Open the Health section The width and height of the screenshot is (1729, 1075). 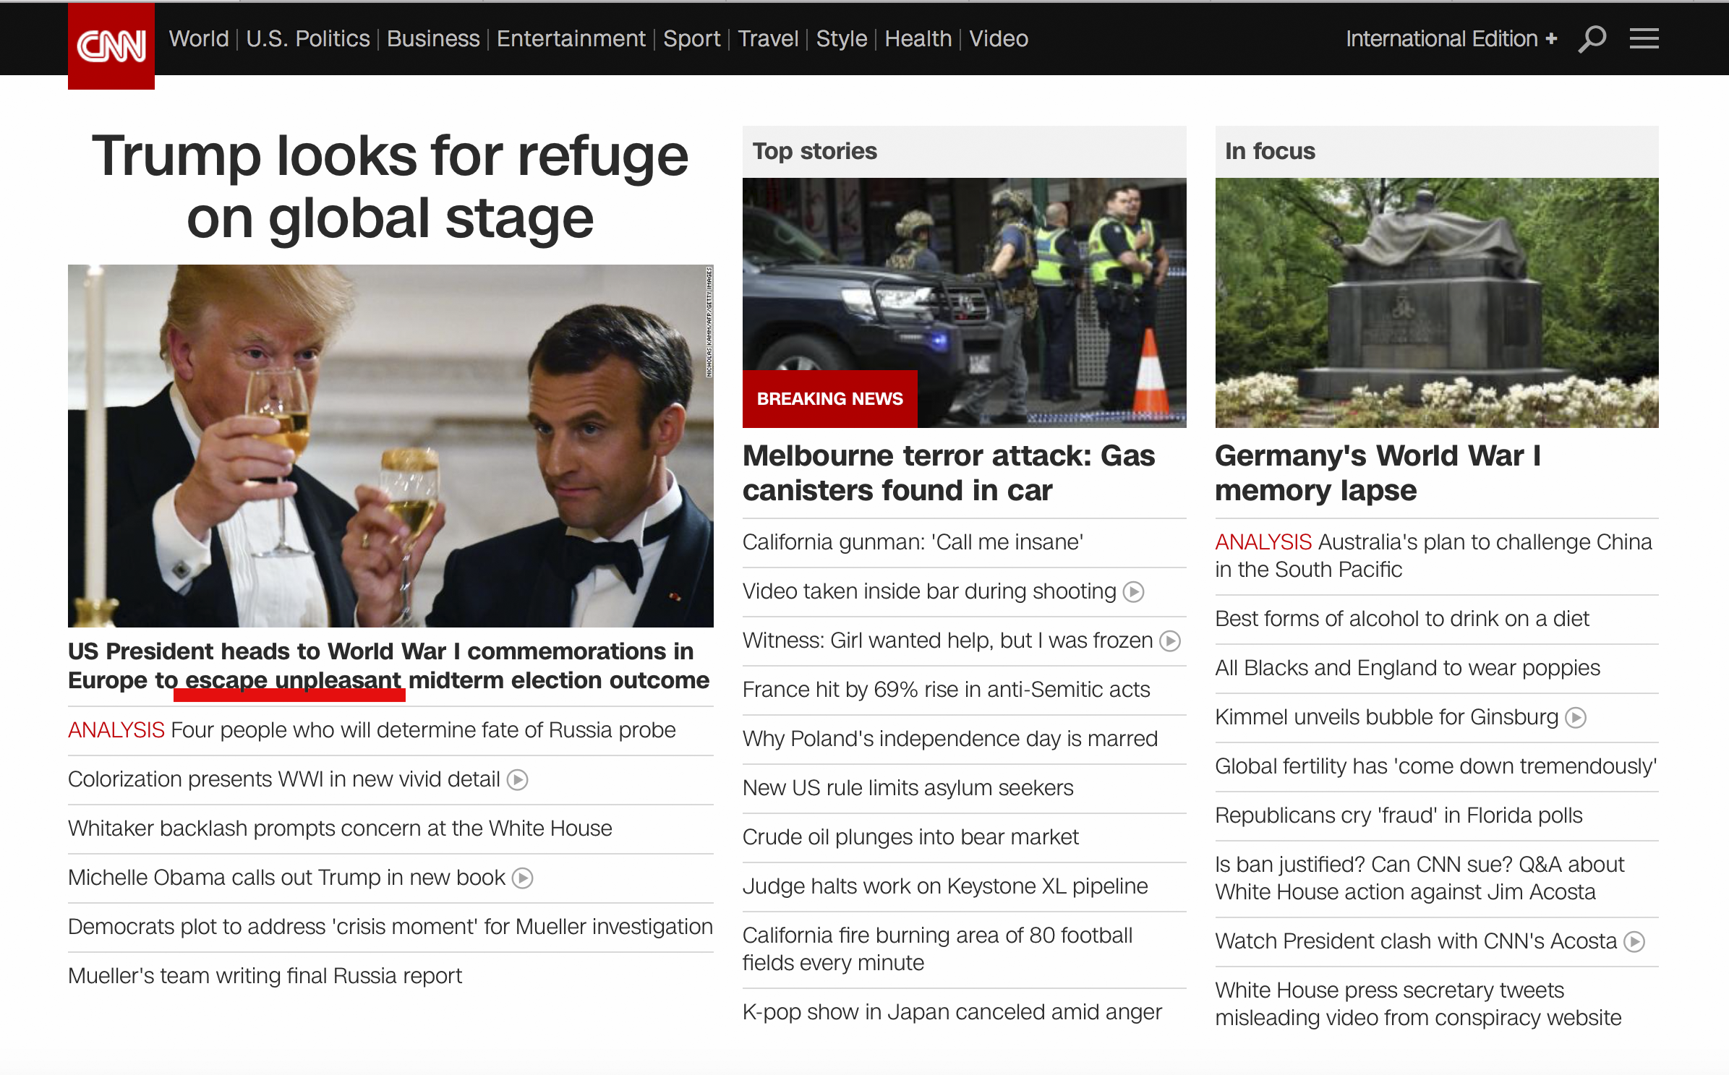[918, 38]
